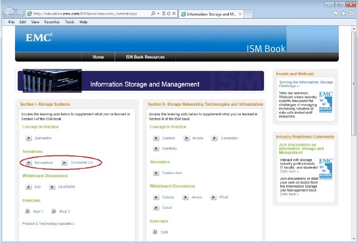Click the browser Back arrow button
The height and width of the screenshot is (243, 358).
click(x=9, y=13)
